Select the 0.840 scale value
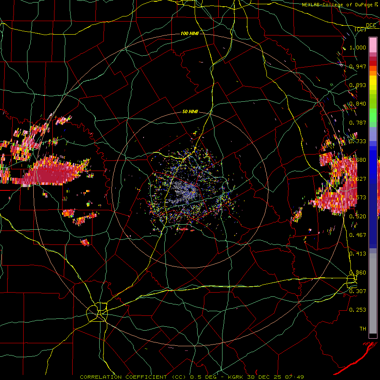 coord(358,104)
